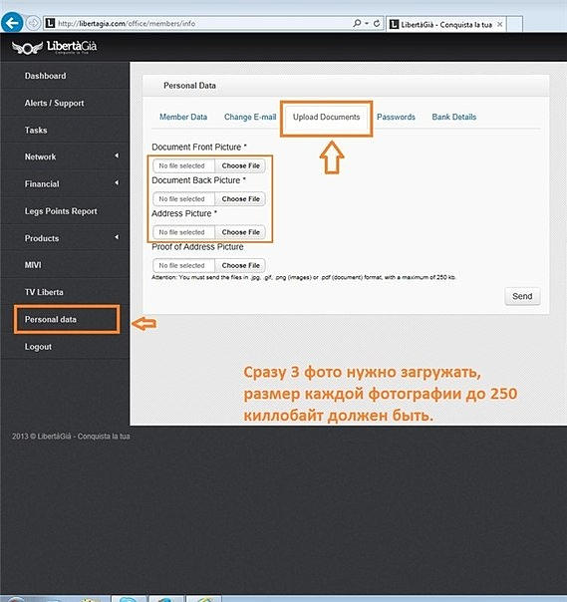Click the search magnifier in address bar
This screenshot has height=602, width=567.
357,23
